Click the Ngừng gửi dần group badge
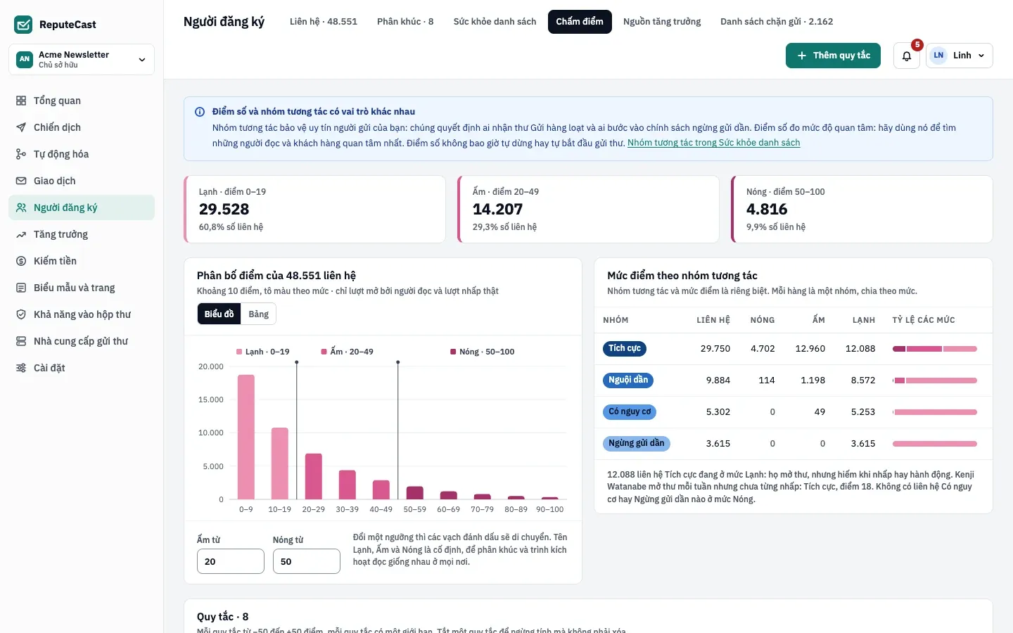1013x633 pixels. pos(637,444)
